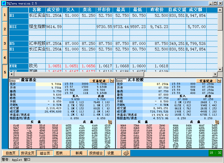224x163 pixels.
Task: Click the horizontal scrollbar thumb
Action: click(x=79, y=74)
